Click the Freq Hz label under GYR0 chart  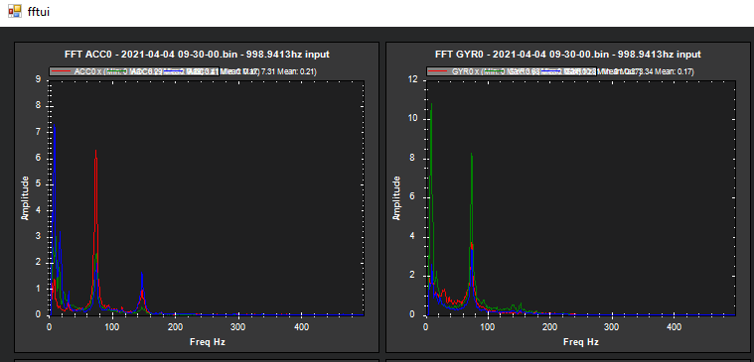point(581,342)
